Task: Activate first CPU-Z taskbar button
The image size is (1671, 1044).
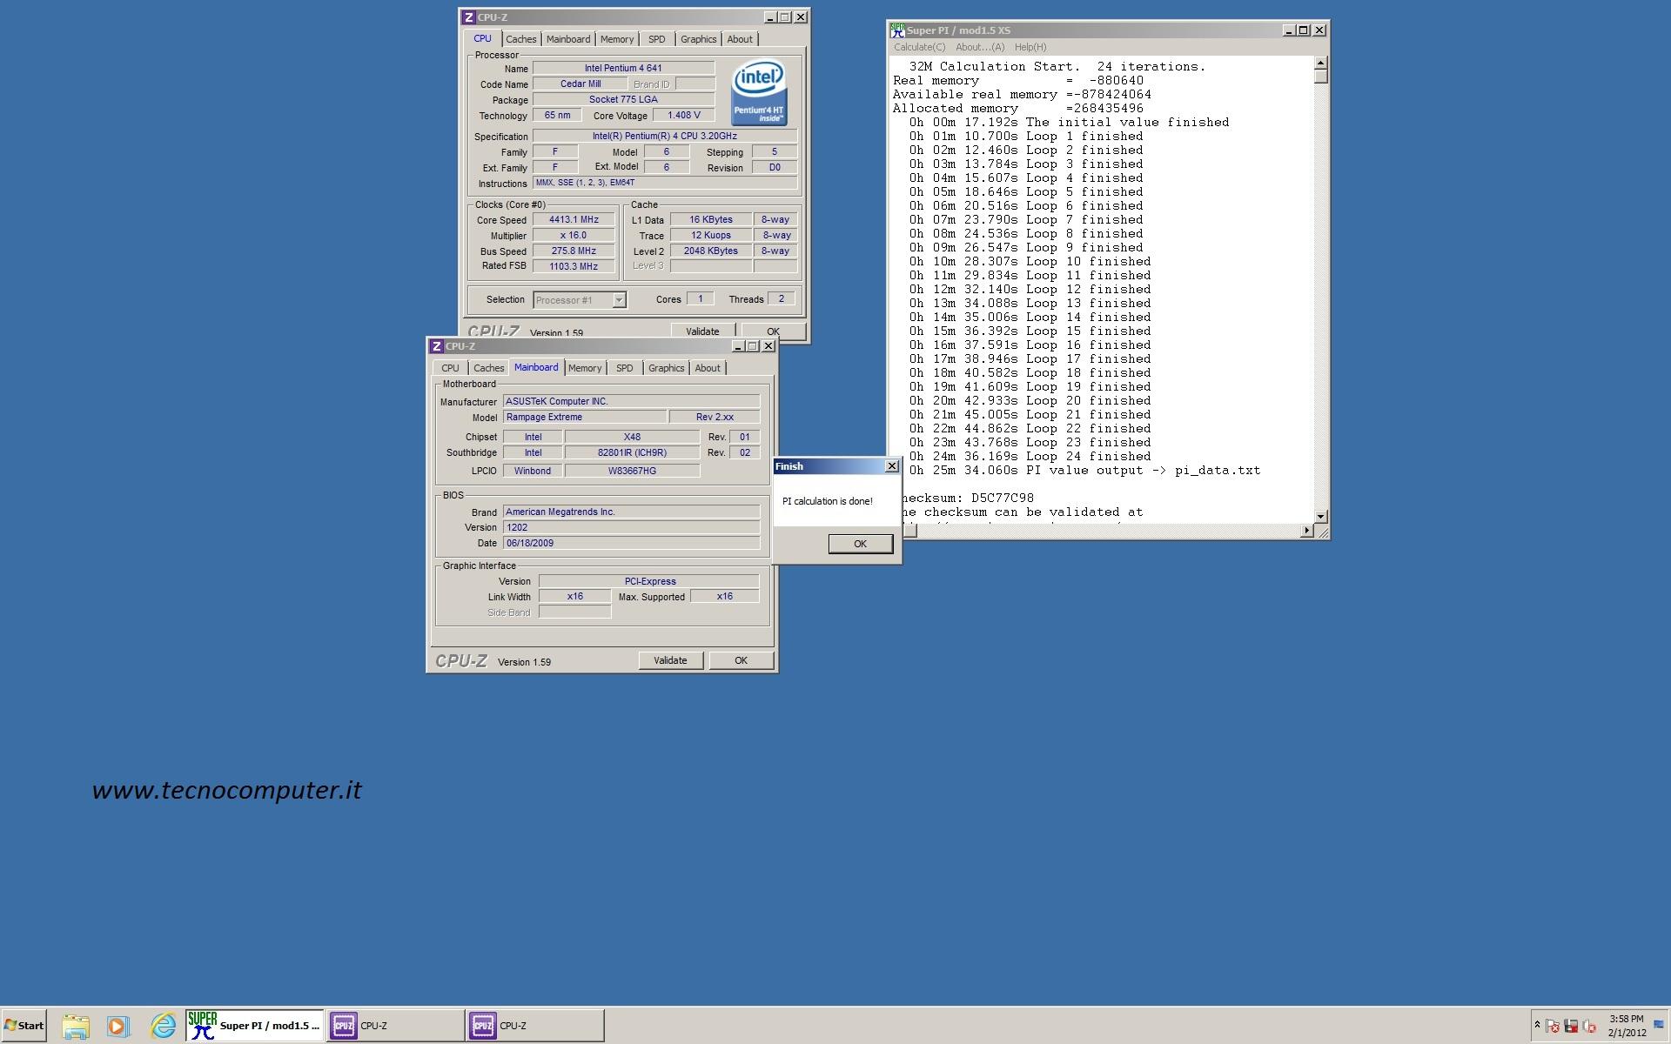Action: click(395, 1026)
